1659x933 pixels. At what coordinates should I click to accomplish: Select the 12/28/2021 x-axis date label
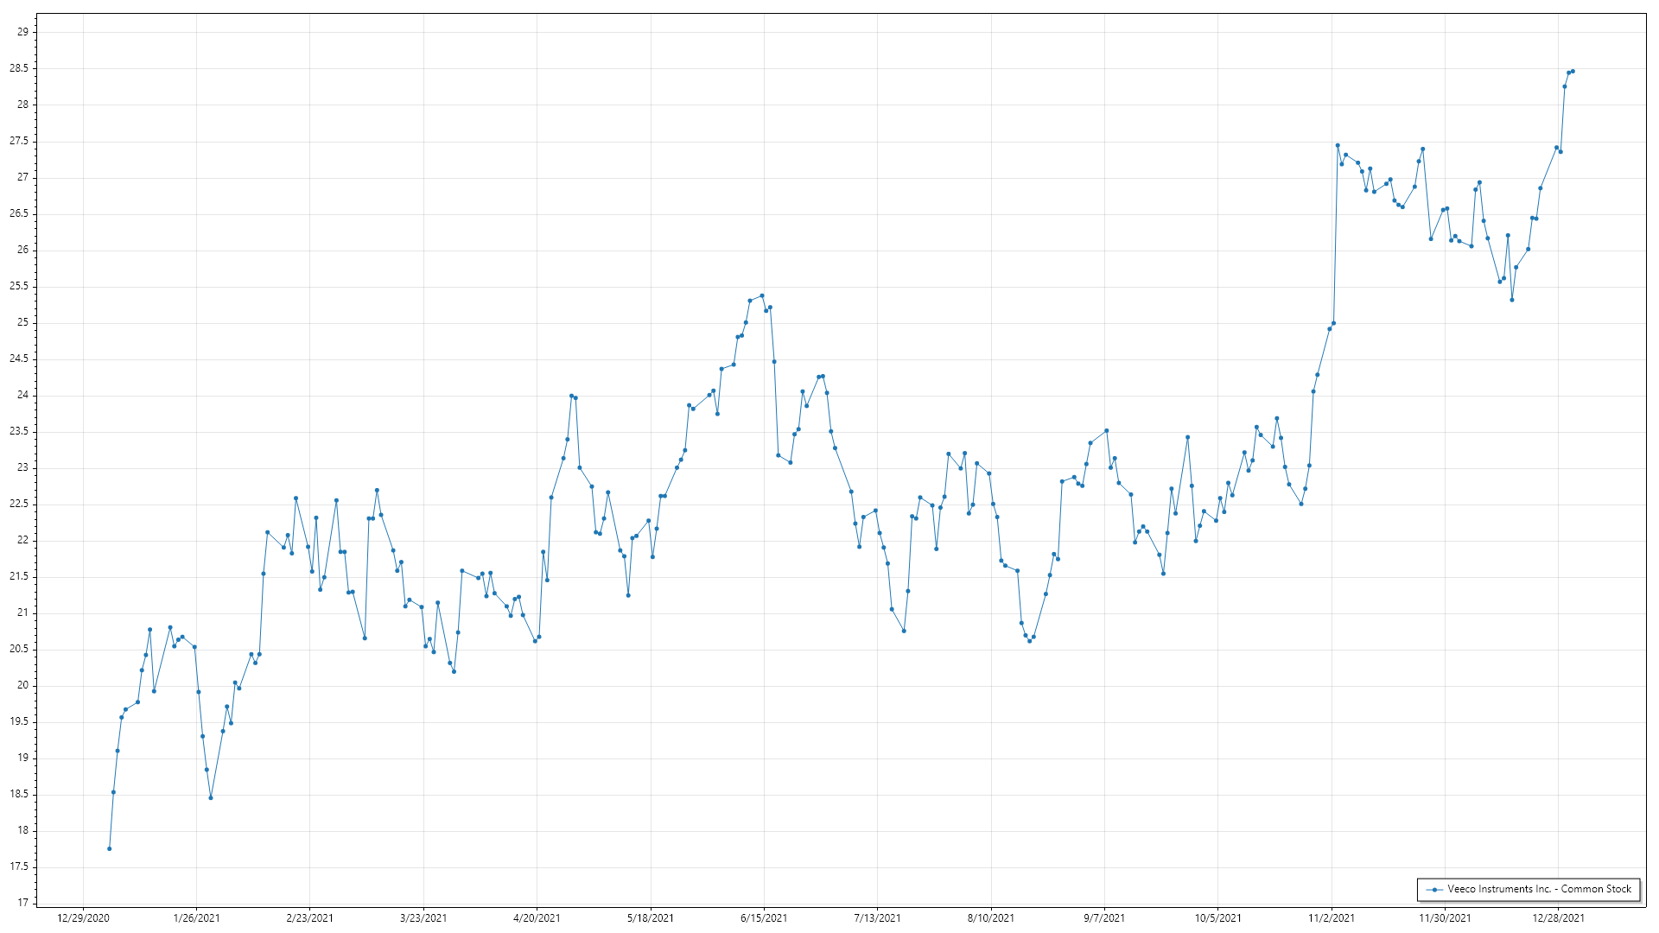click(x=1558, y=917)
